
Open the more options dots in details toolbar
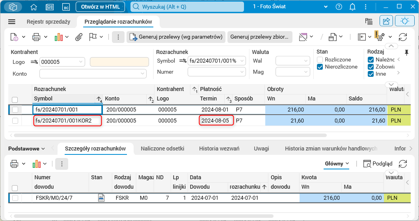[62, 163]
